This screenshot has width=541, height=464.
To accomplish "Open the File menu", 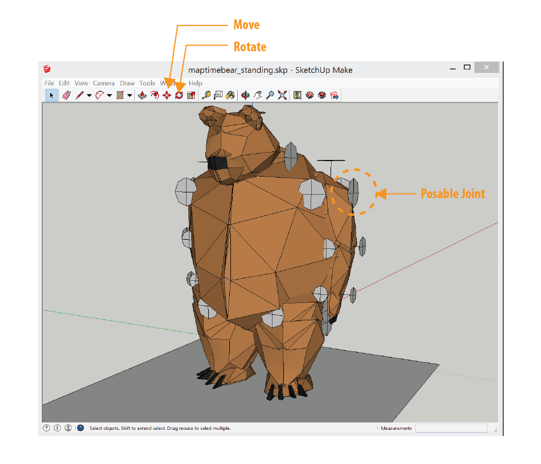I will click(49, 83).
